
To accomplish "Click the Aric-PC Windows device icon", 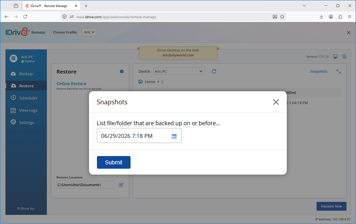I will tap(13, 58).
